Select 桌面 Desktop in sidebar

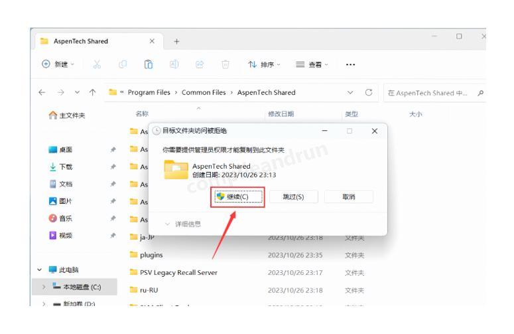pos(60,149)
